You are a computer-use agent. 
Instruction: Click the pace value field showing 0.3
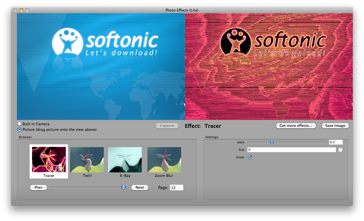click(x=336, y=142)
